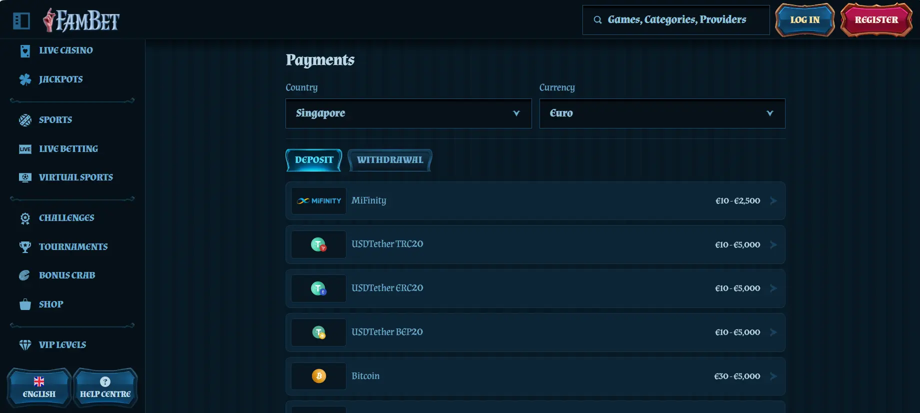This screenshot has width=920, height=413.
Task: Click the €30 - €5,000 Bitcoin limit
Action: pos(737,376)
